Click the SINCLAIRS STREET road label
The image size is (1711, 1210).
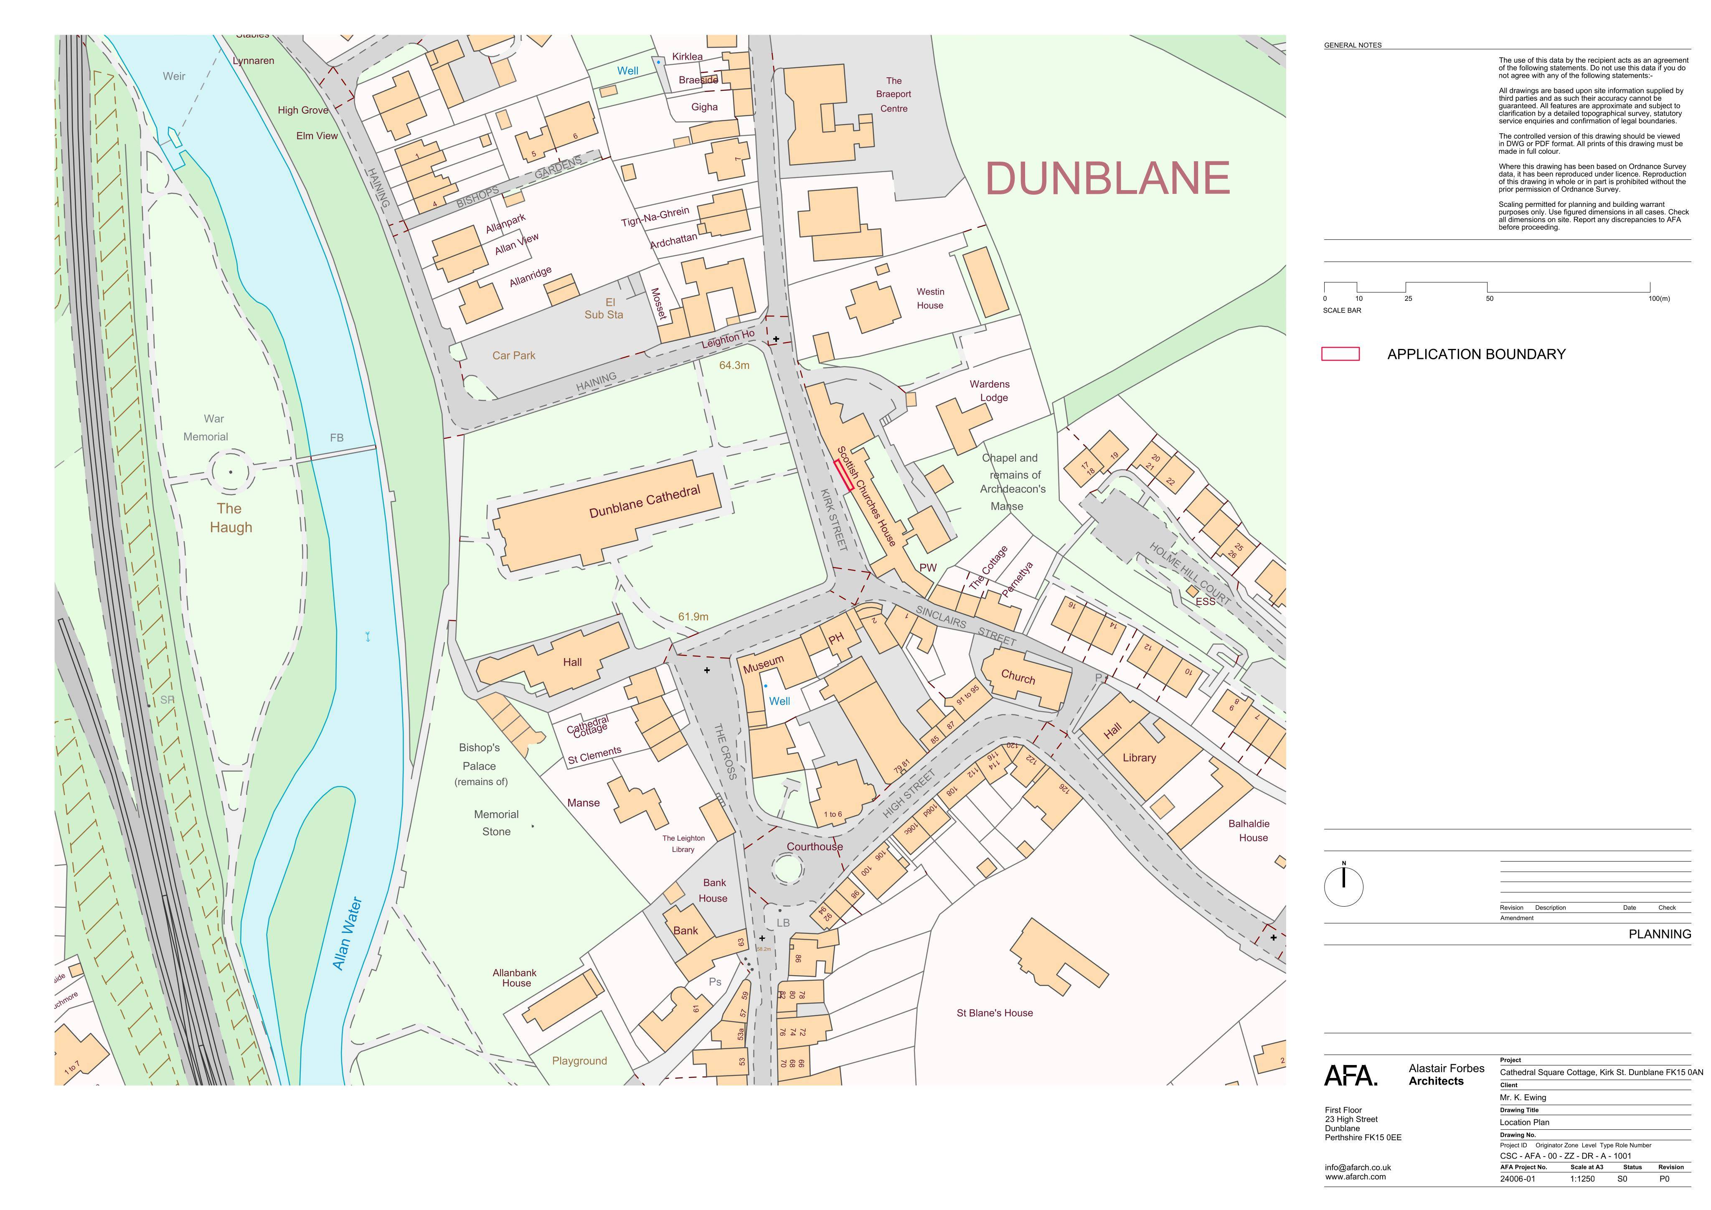(966, 626)
